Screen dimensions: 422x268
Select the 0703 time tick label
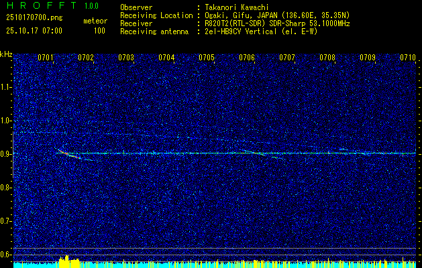(x=126, y=58)
